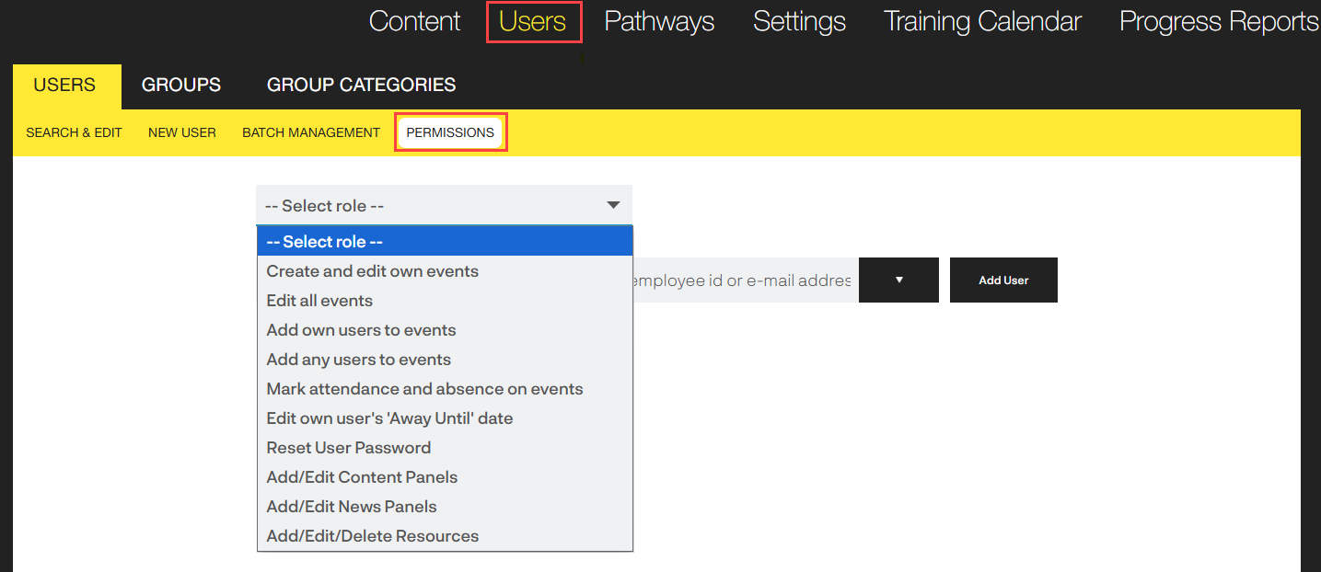
Task: Go to the Users section
Action: click(533, 22)
